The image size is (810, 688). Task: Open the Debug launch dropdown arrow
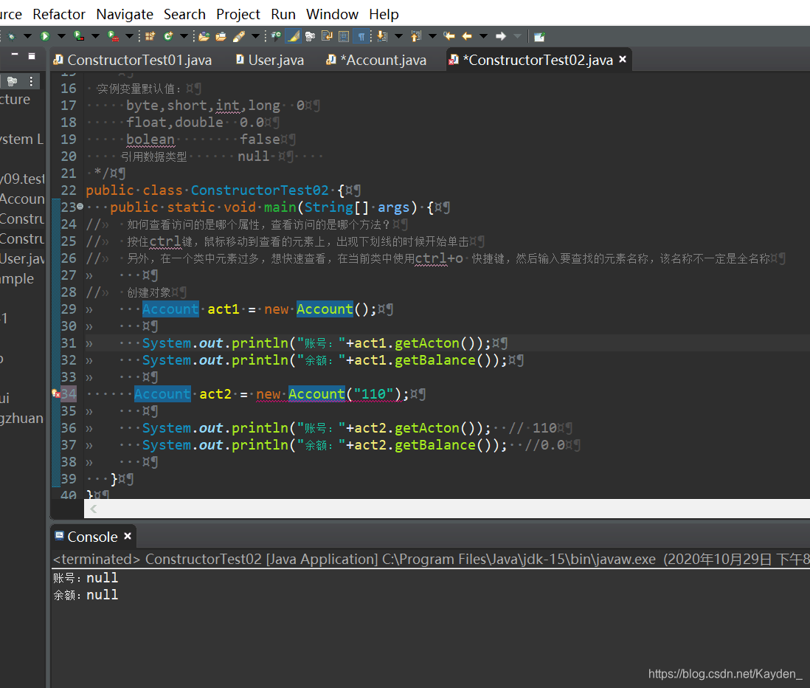pyautogui.click(x=27, y=36)
